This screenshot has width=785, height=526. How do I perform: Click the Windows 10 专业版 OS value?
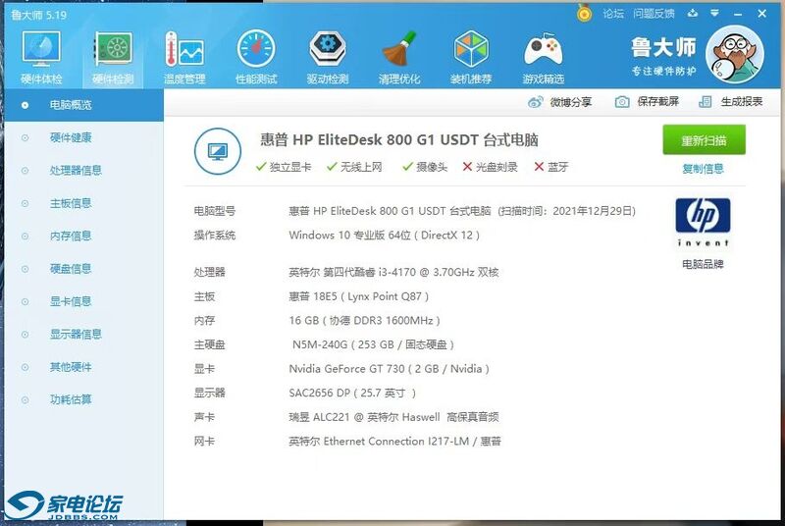384,236
